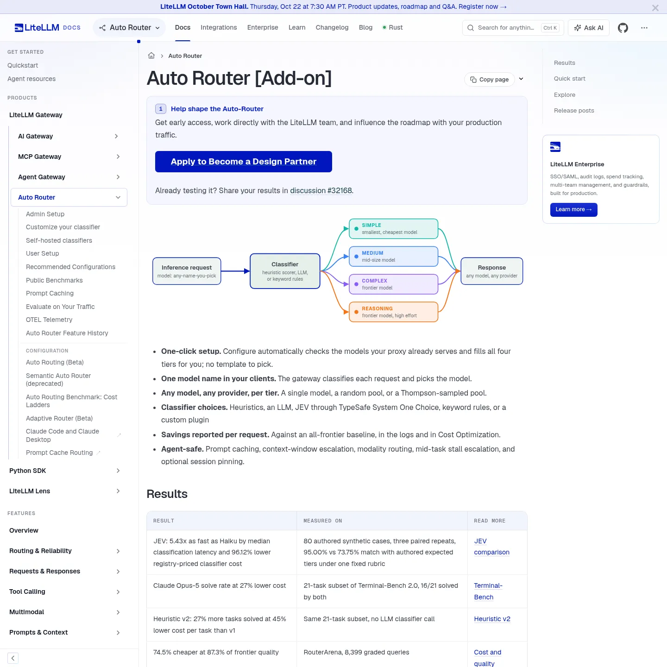Screen dimensions: 667x667
Task: Open the Auto Router product switcher dropdown
Action: coord(129,28)
